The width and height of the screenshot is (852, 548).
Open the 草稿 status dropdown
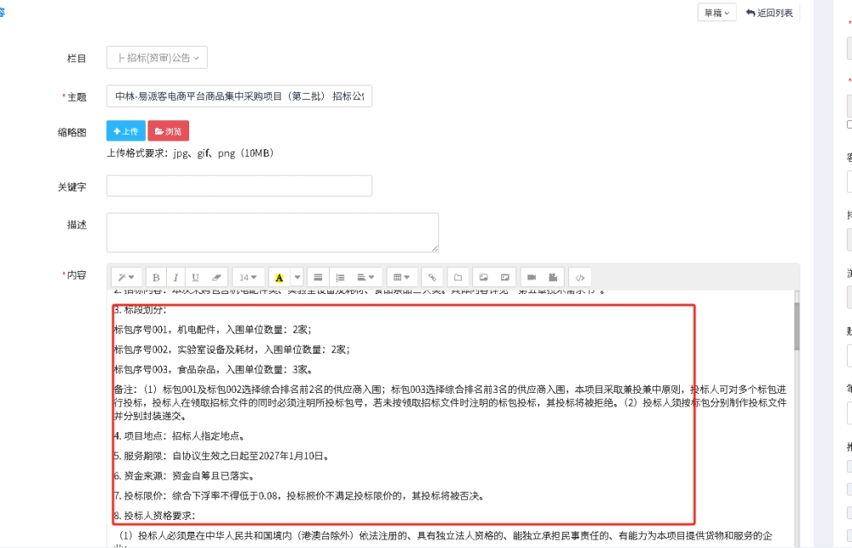[x=717, y=13]
